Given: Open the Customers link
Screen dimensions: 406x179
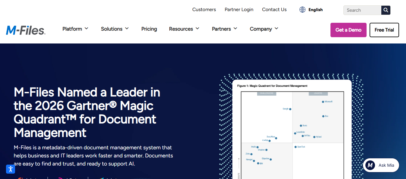Looking at the screenshot, I should [x=204, y=10].
